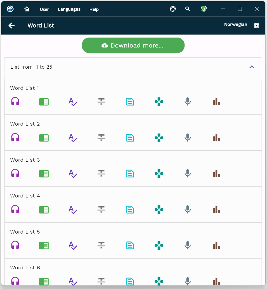Click the search magnifier icon
This screenshot has width=267, height=289.
(187, 9)
